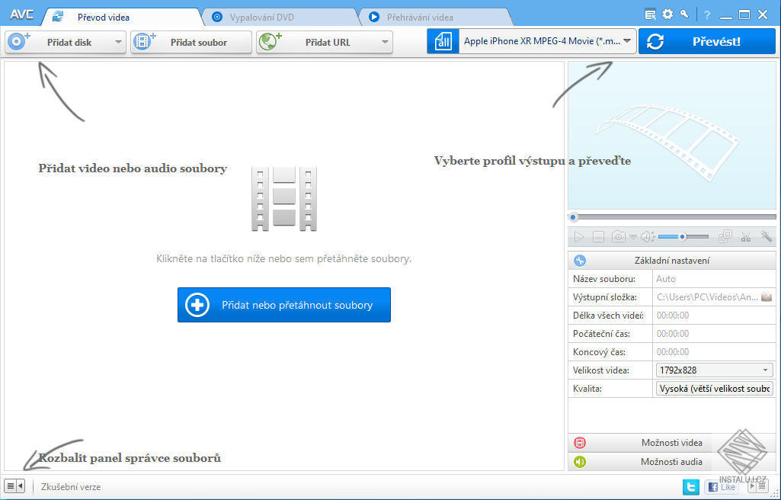
Task: Click the playlist icon at bottom right
Action: pyautogui.click(x=757, y=486)
